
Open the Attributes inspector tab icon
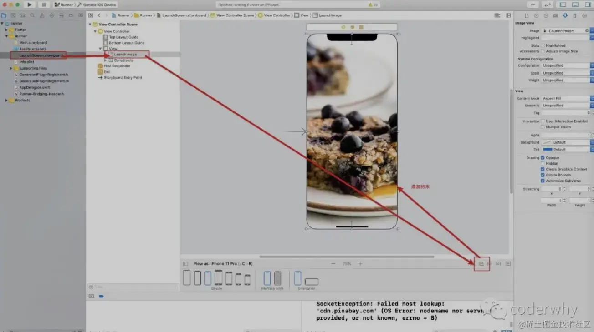tap(565, 15)
